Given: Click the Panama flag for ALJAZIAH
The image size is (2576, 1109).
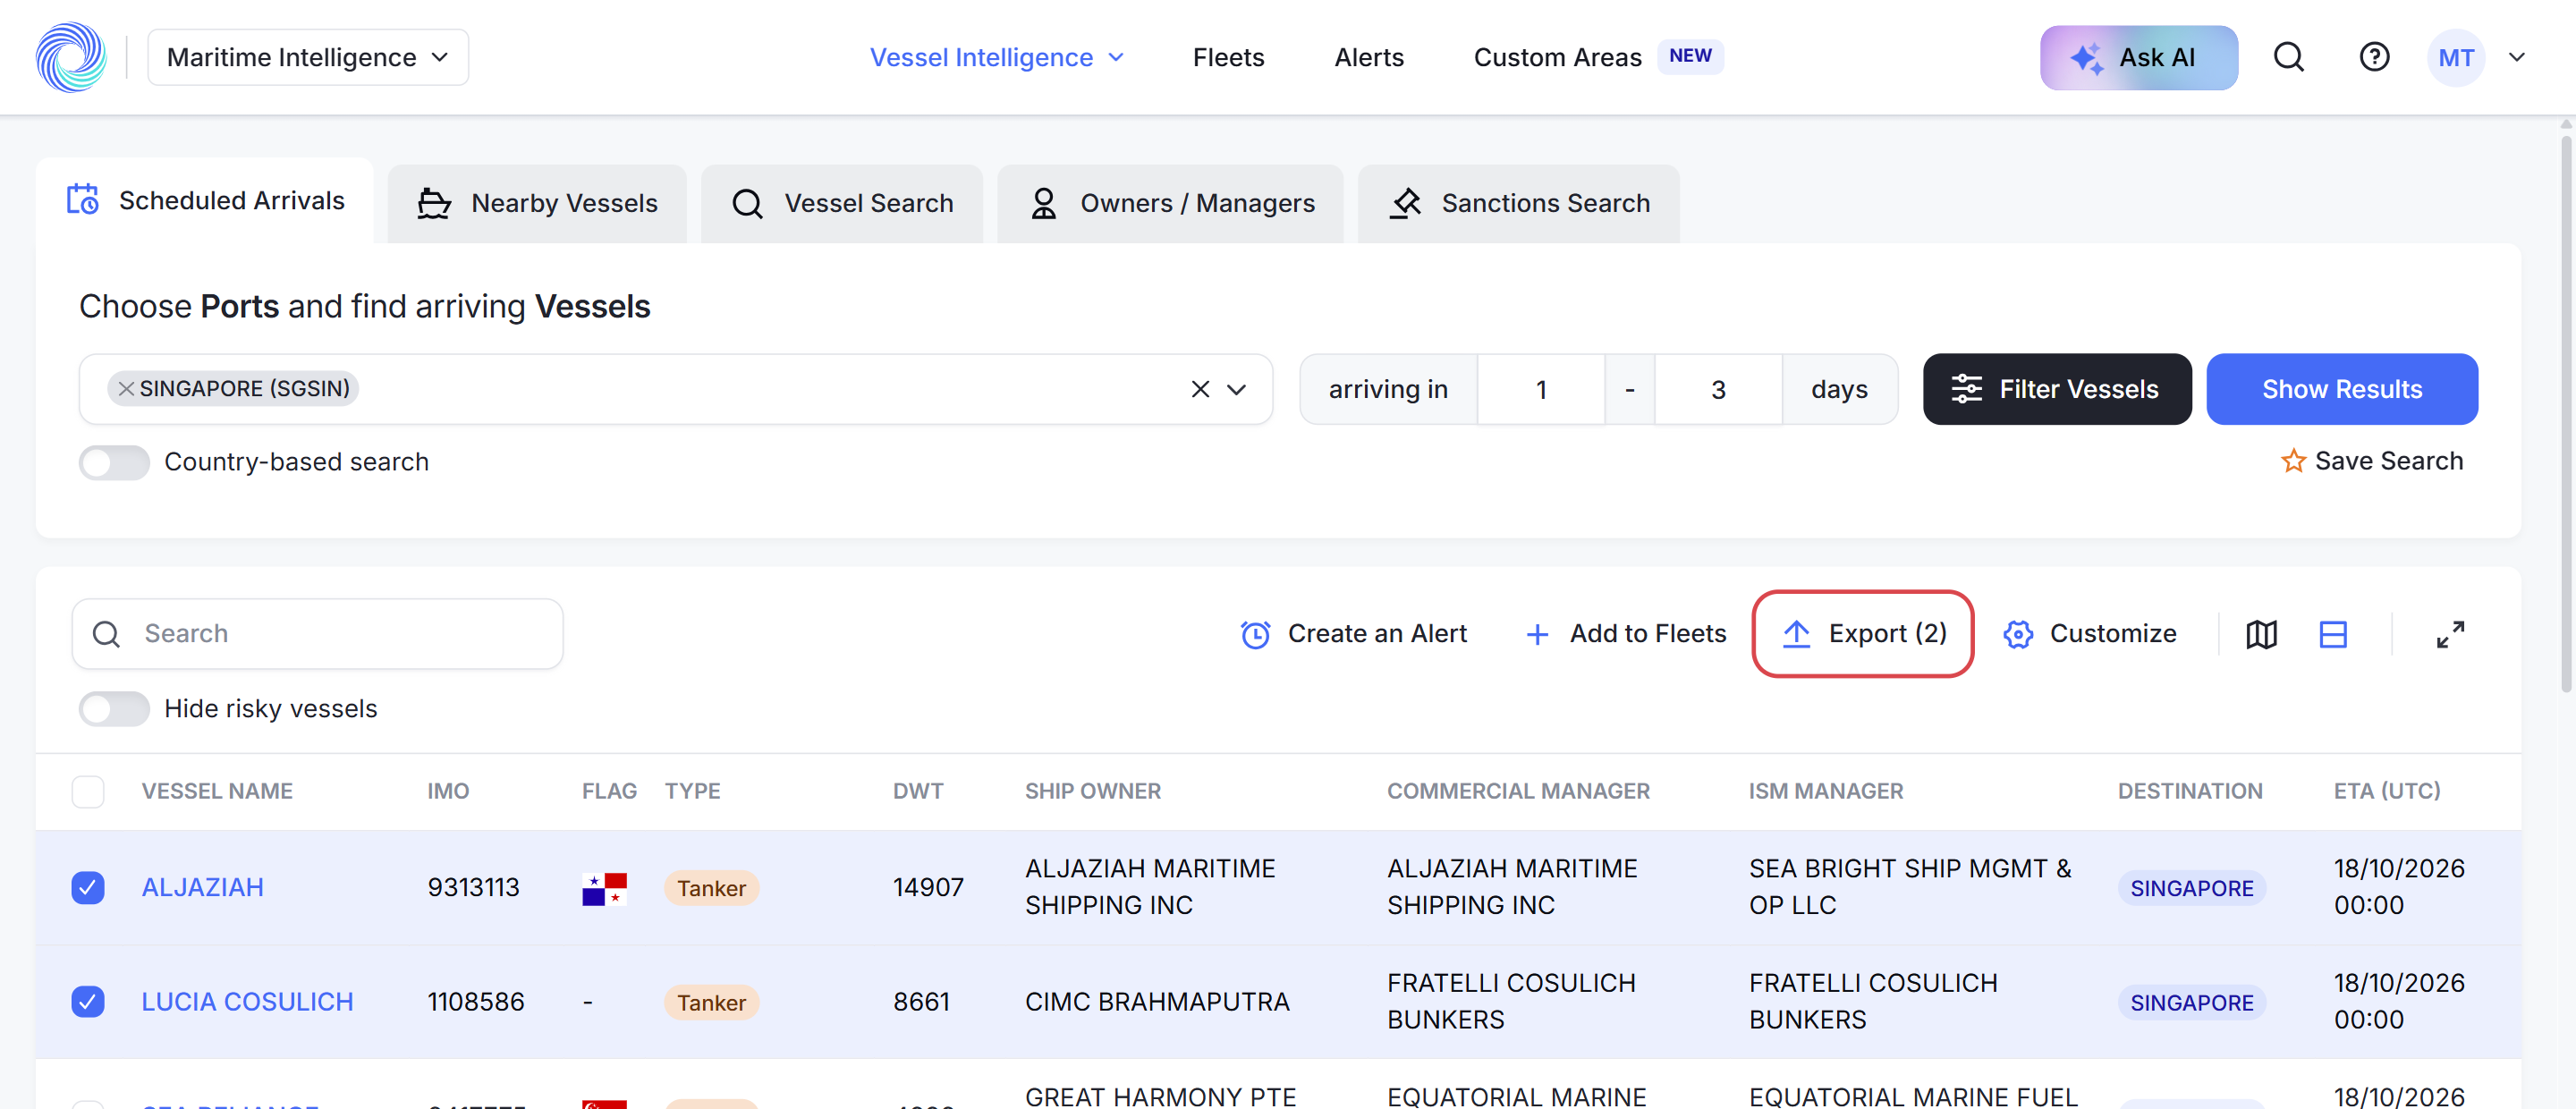Looking at the screenshot, I should pos(604,888).
